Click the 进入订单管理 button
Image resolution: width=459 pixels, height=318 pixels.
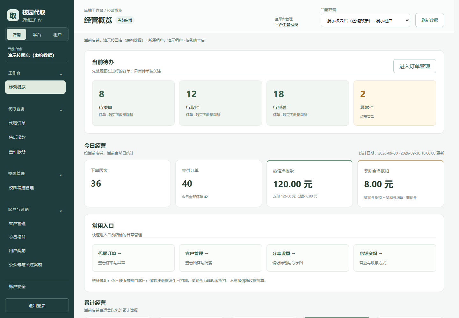[415, 66]
